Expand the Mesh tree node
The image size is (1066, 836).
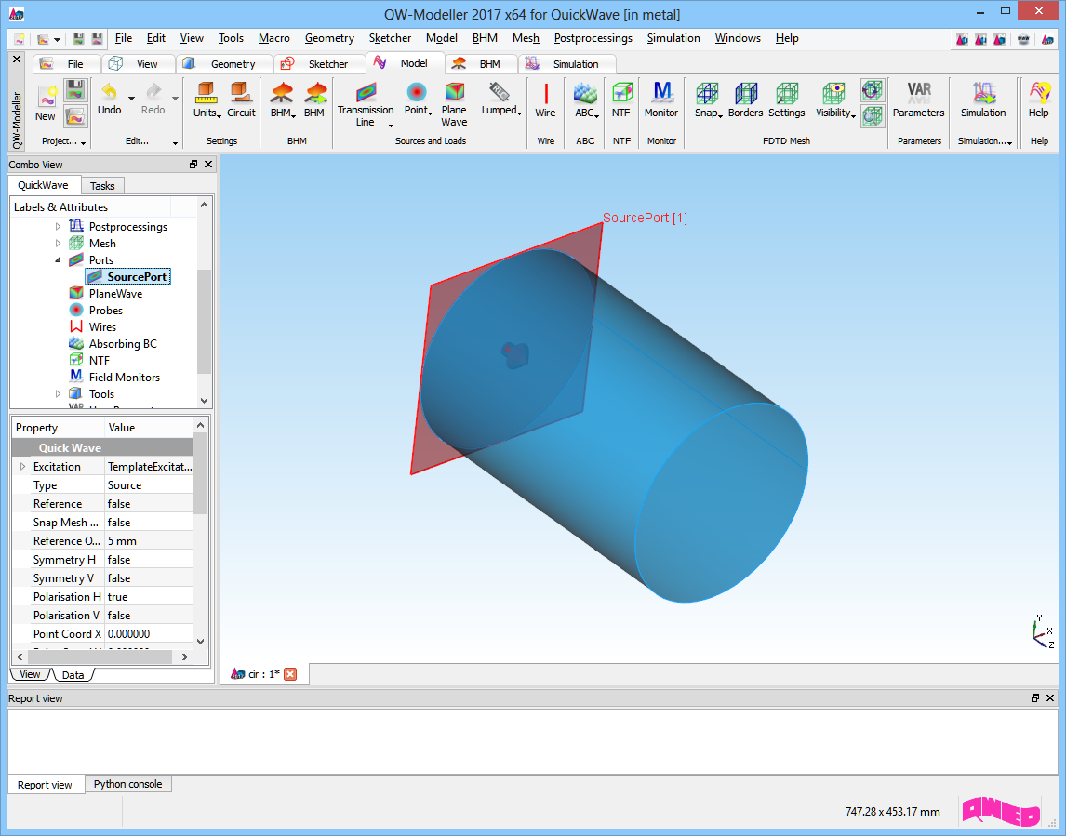(x=58, y=244)
